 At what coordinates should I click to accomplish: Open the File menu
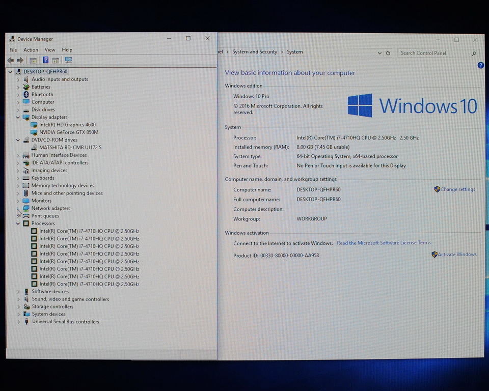[x=13, y=50]
